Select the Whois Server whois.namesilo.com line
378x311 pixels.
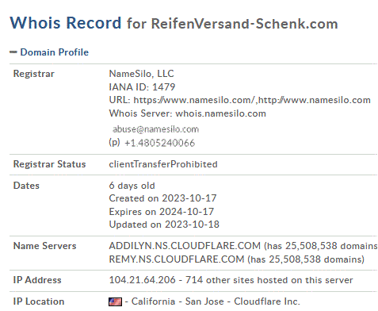[x=188, y=113]
